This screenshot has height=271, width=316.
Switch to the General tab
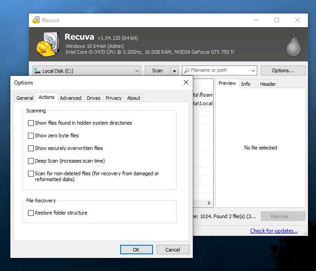(24, 98)
